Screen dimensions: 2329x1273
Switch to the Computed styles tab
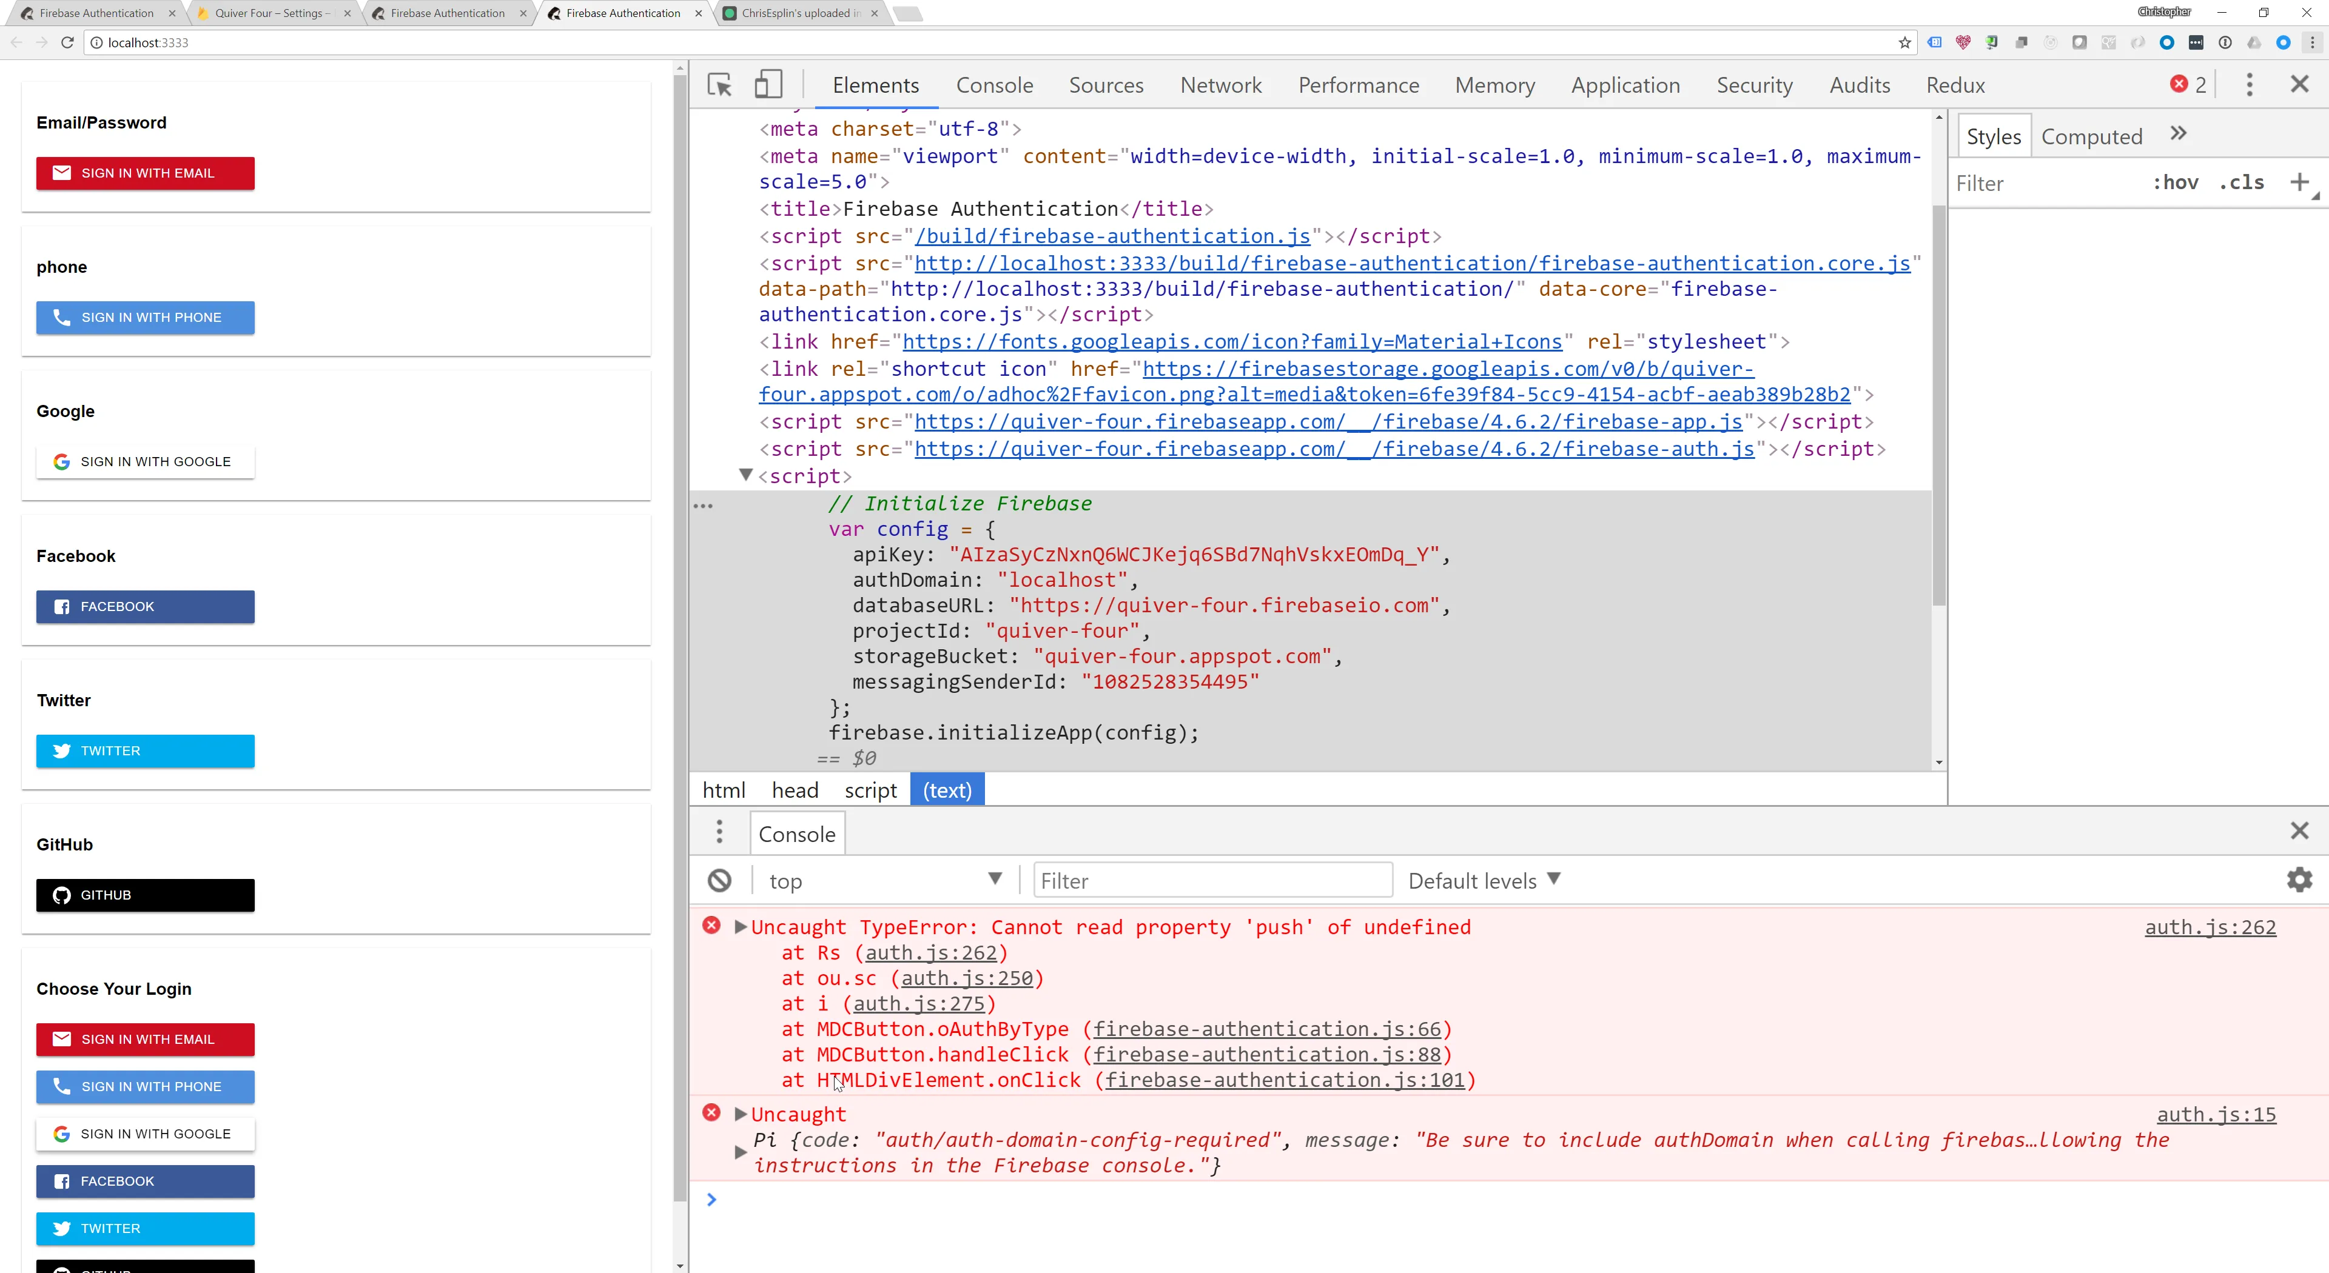tap(2091, 136)
